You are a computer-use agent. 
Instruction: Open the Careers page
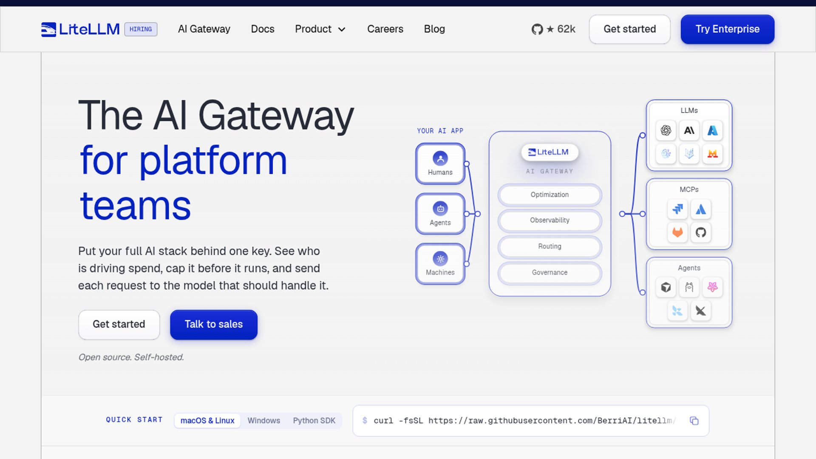(385, 29)
